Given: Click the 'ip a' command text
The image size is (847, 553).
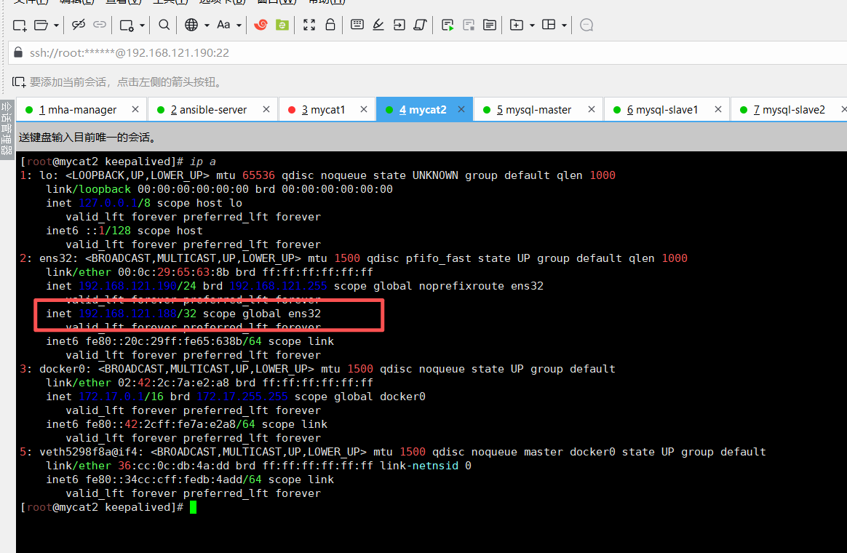Looking at the screenshot, I should [202, 162].
